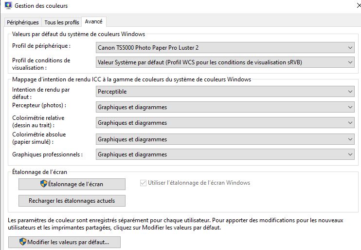Viewport: 361px width, 250px height.
Task: Switch to the Tous les profils tab
Action: (x=61, y=22)
